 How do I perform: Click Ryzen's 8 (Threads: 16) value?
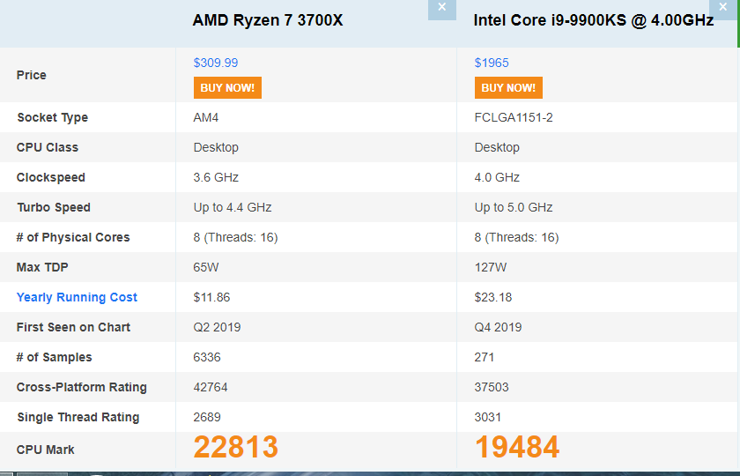pos(235,237)
